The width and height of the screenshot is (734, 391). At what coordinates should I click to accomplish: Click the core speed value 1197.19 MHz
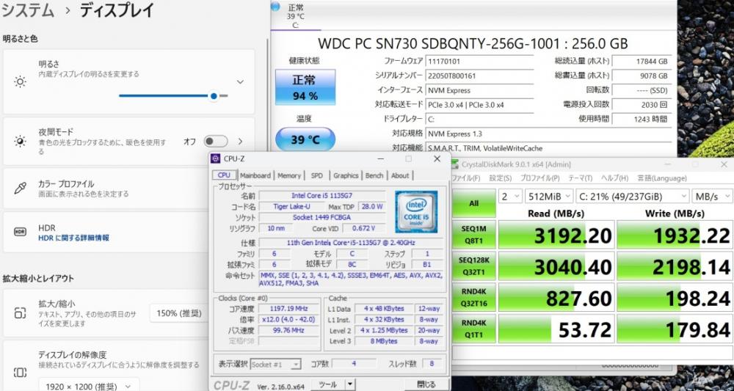(288, 309)
